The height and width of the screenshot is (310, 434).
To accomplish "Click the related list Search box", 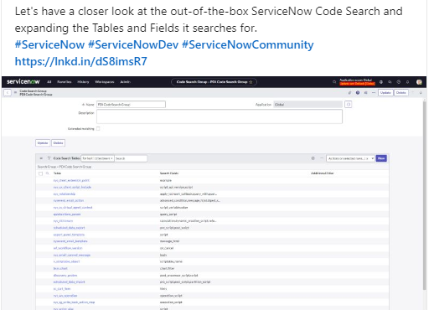I will tap(131, 158).
